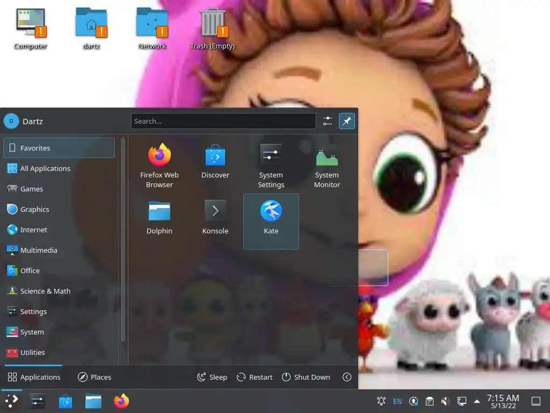This screenshot has width=550, height=413.
Task: Open the Games category
Action: pos(59,189)
